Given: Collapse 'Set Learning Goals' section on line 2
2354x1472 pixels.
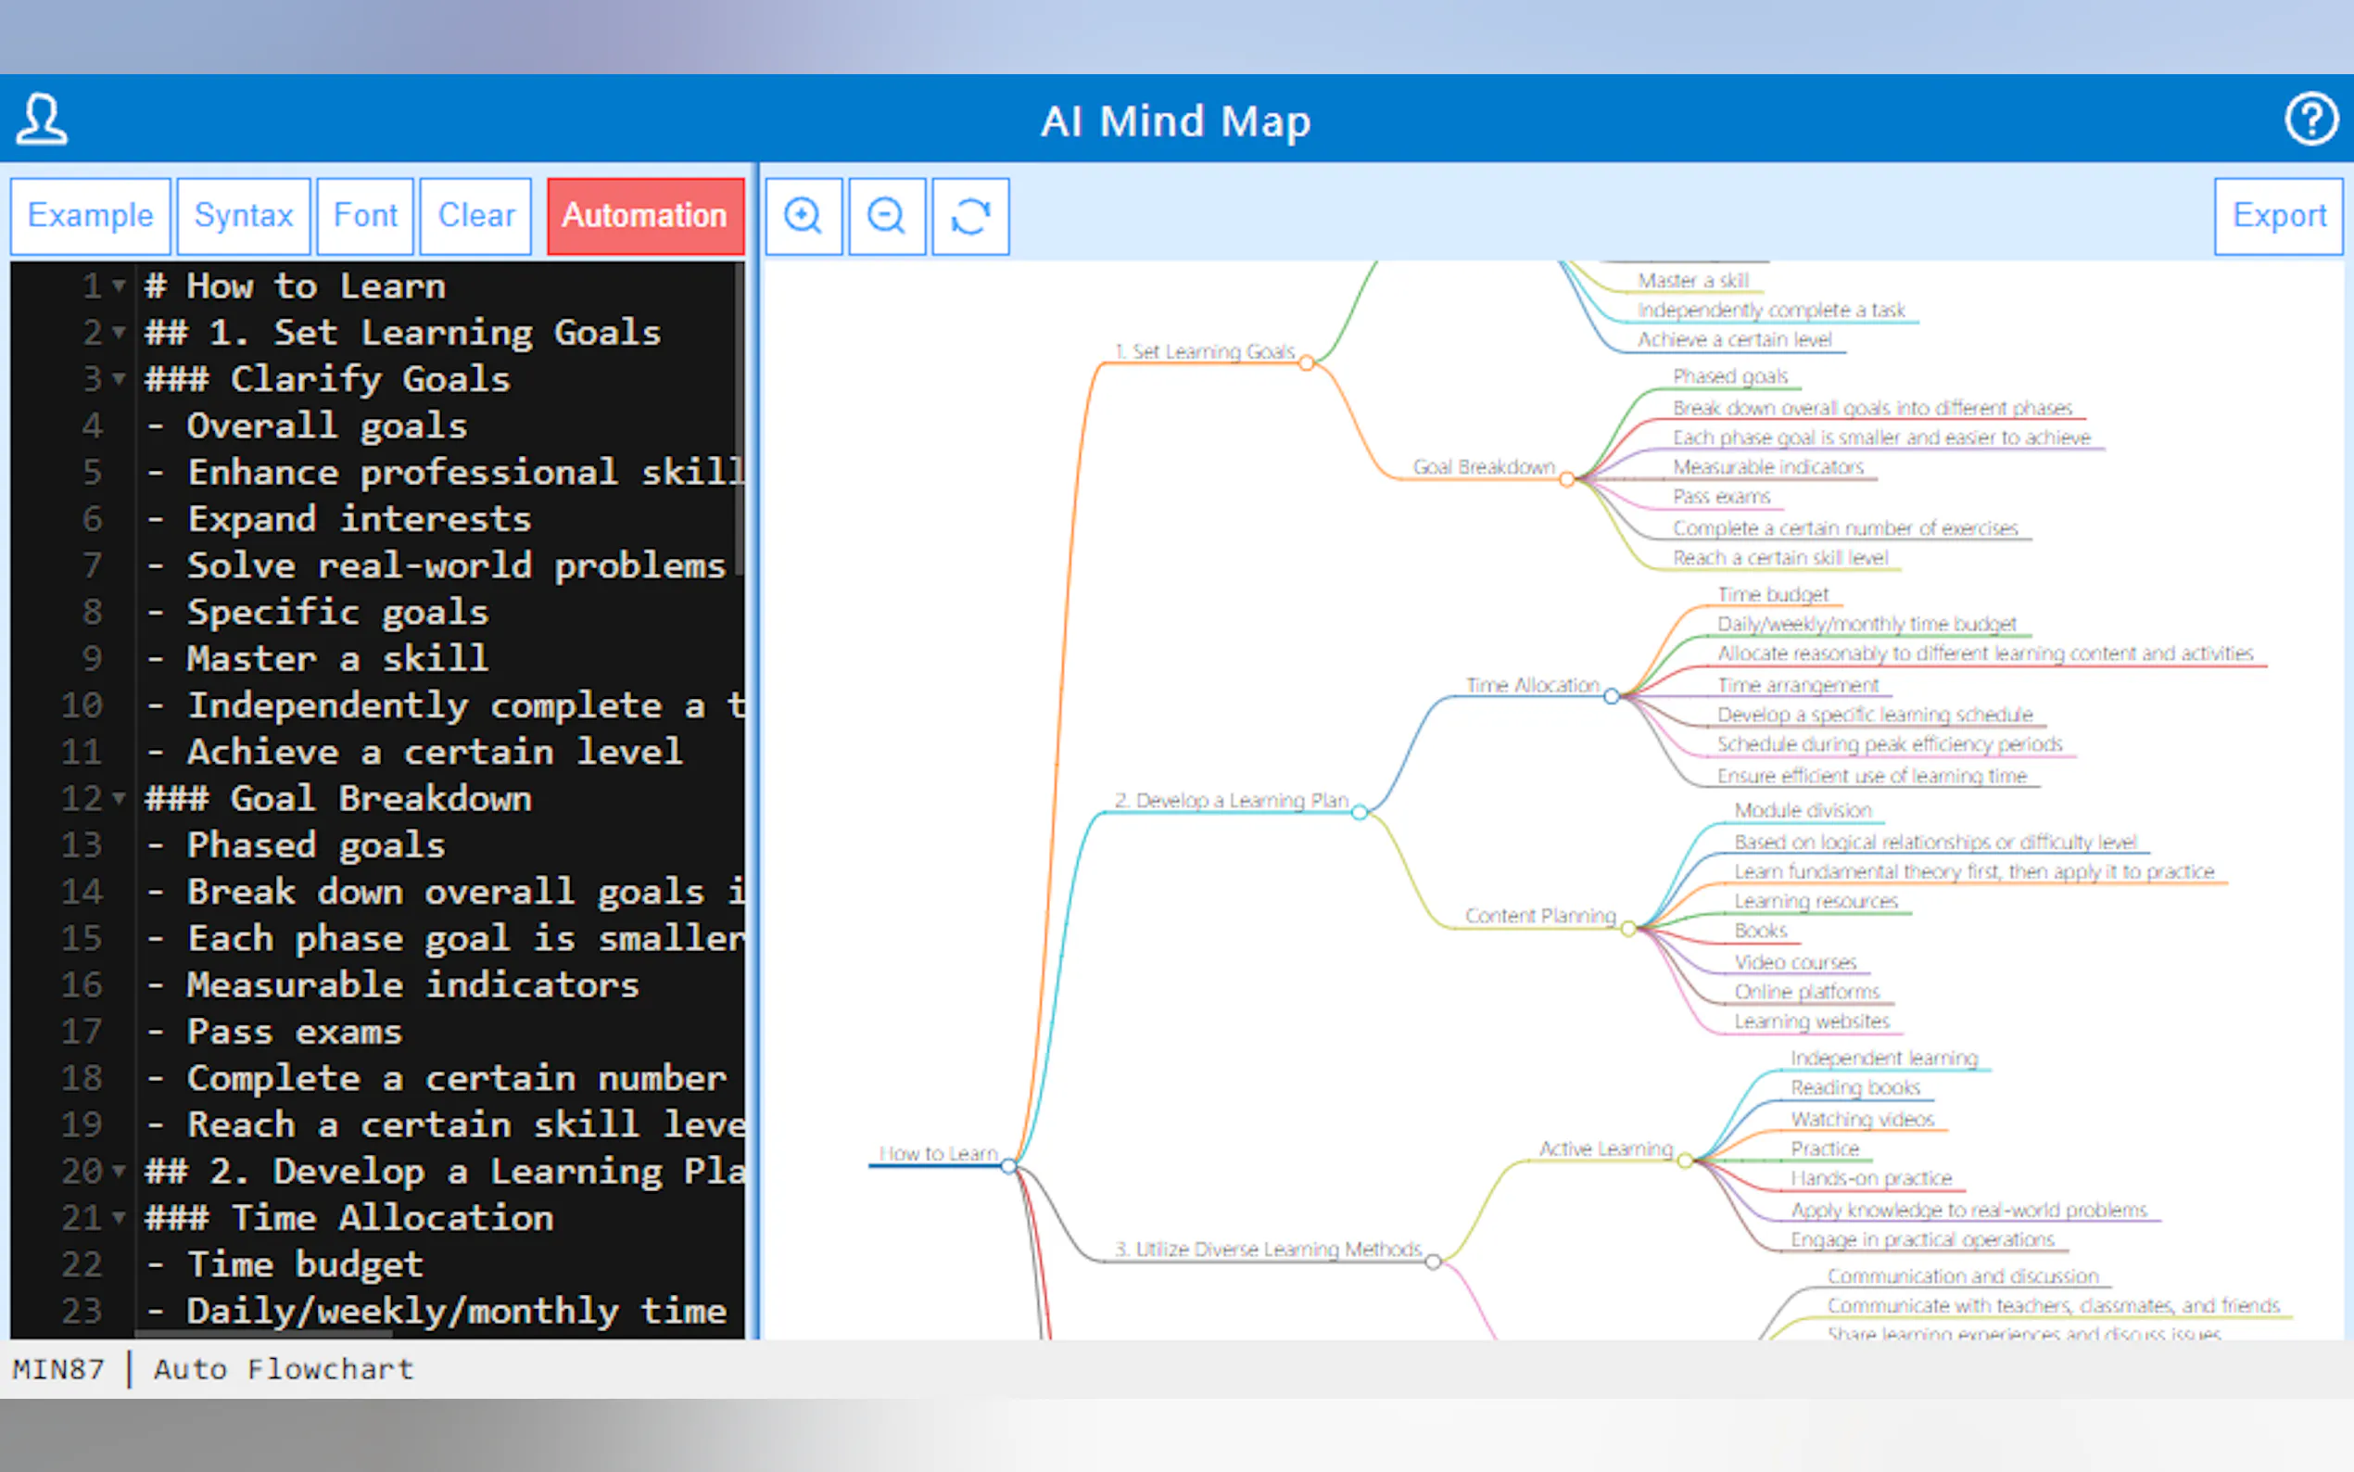Looking at the screenshot, I should [119, 332].
